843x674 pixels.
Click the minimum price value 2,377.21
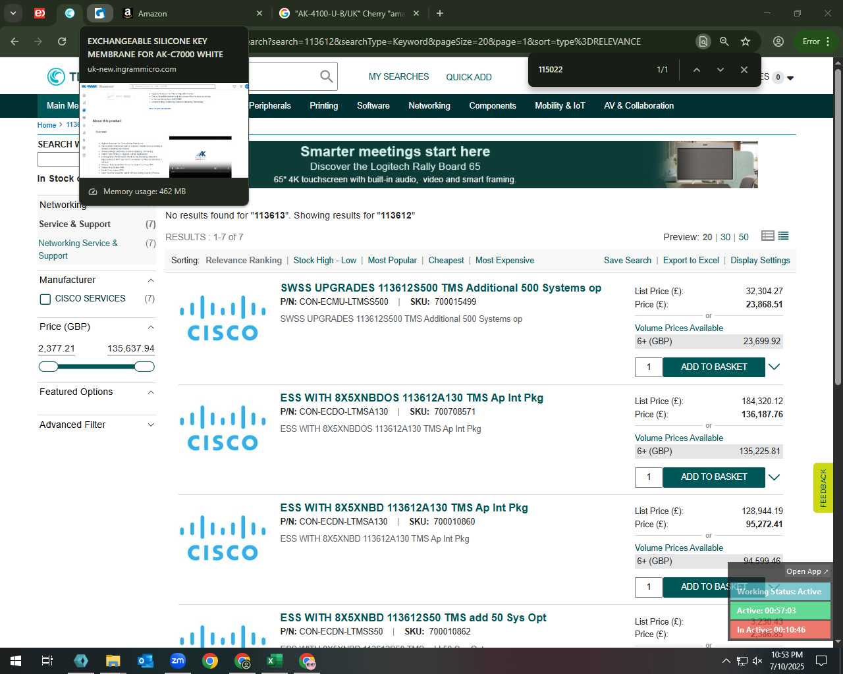point(57,349)
